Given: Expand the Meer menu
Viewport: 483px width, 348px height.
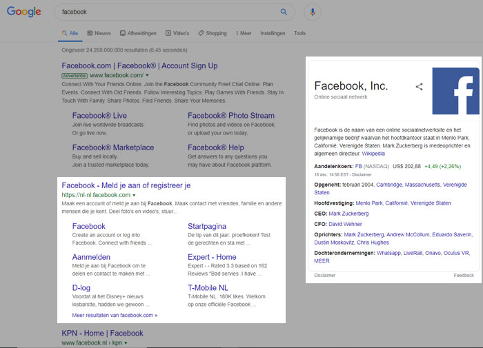Looking at the screenshot, I should point(244,33).
